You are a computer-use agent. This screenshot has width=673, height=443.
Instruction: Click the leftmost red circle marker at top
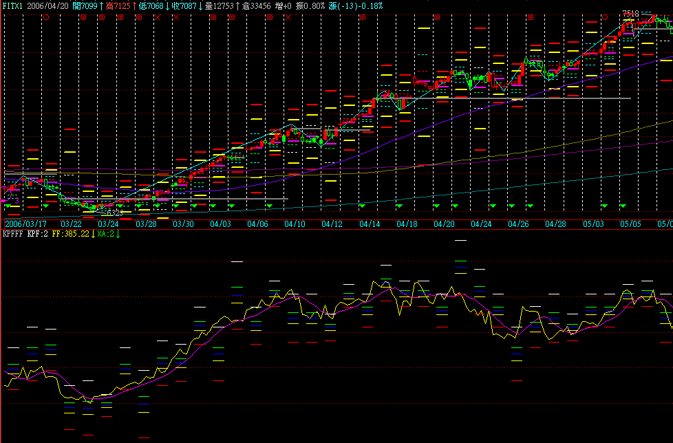45,17
